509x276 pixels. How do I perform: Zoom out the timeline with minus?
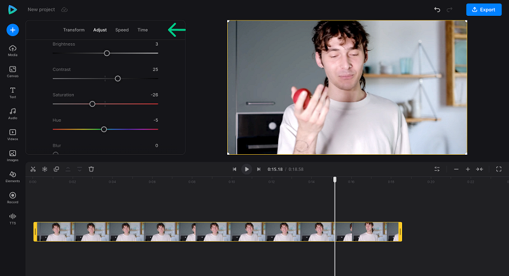coord(456,169)
